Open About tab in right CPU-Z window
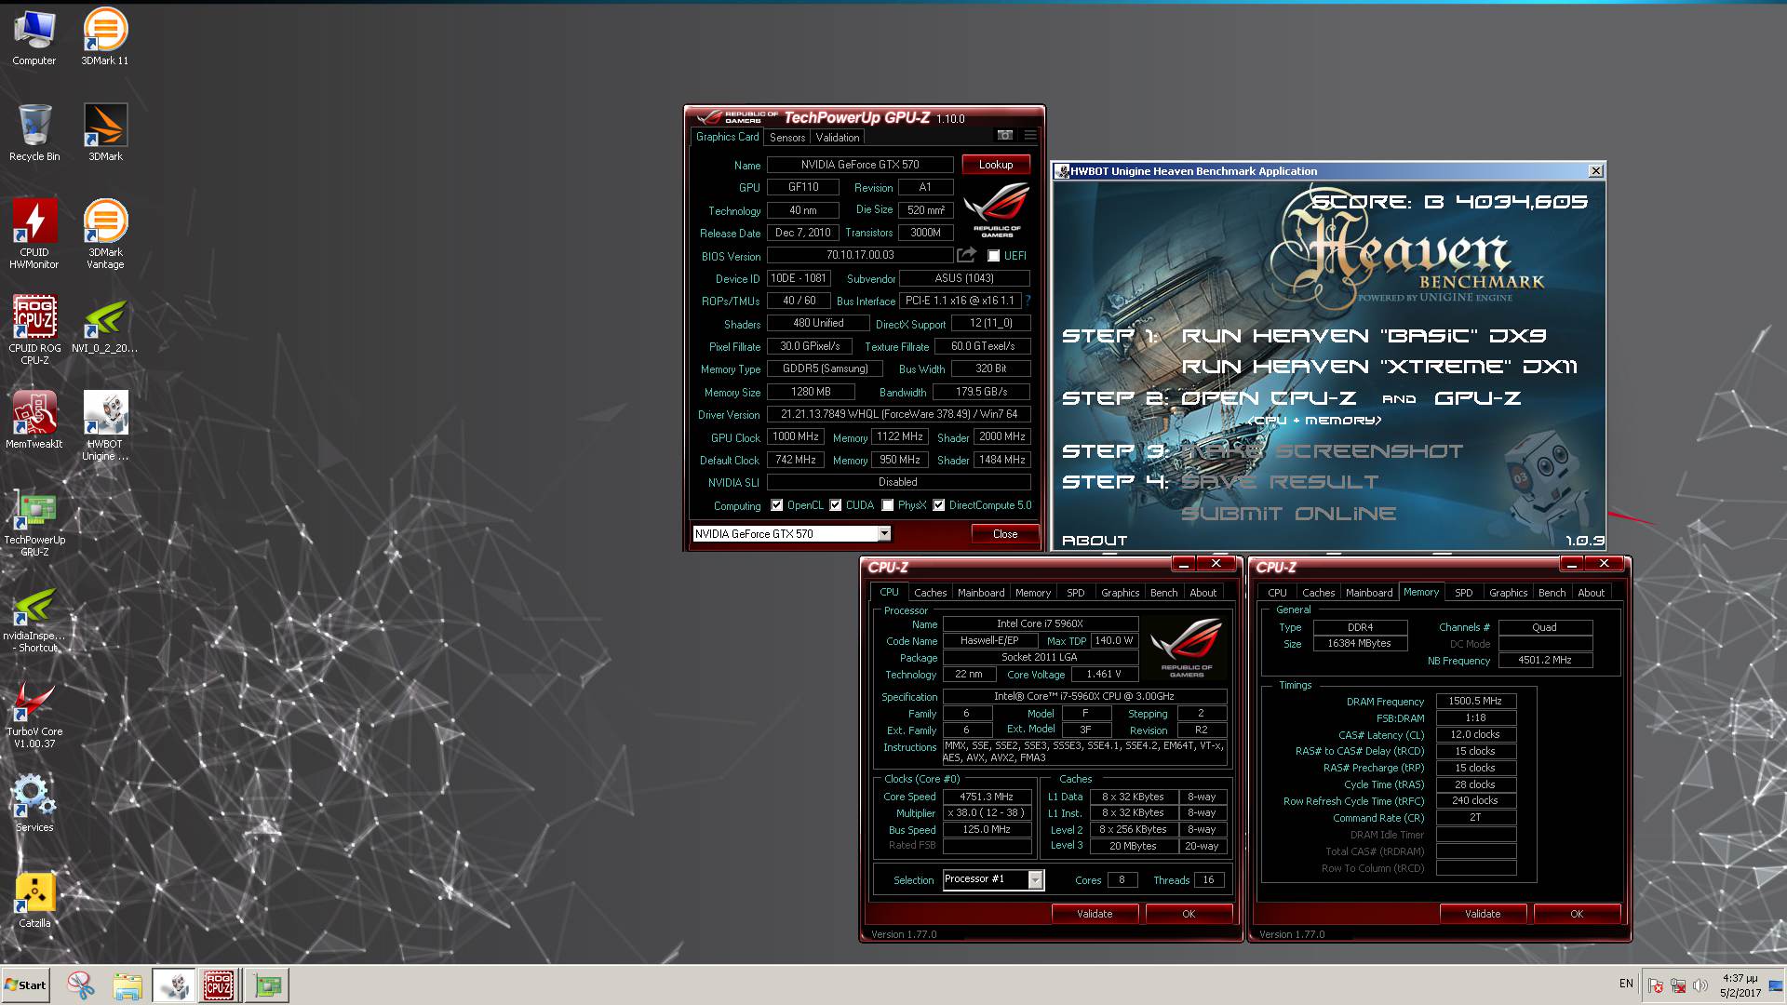Image resolution: width=1787 pixels, height=1005 pixels. (1591, 593)
